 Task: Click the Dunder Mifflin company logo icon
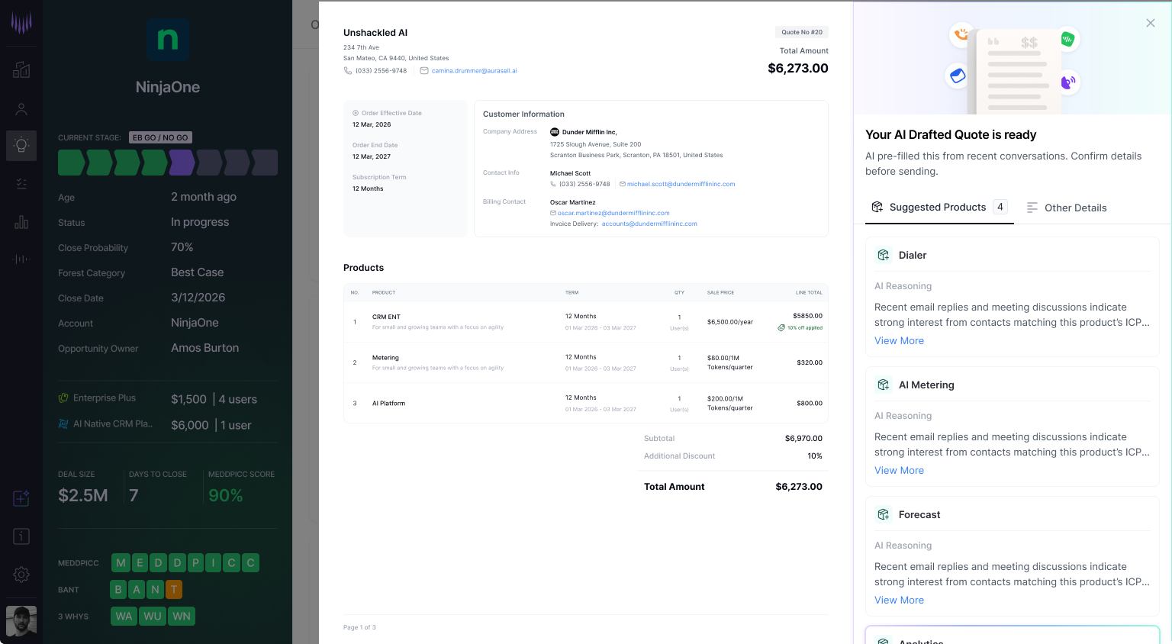pos(555,132)
